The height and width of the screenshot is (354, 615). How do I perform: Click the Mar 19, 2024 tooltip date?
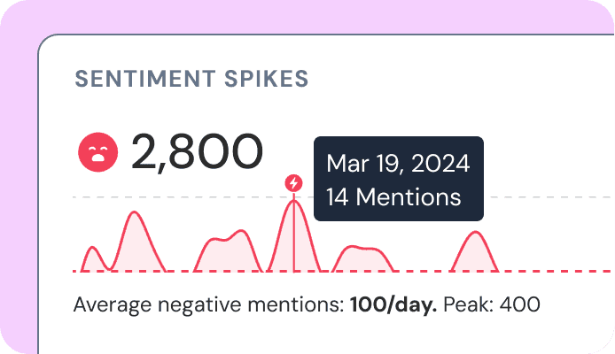click(x=398, y=164)
